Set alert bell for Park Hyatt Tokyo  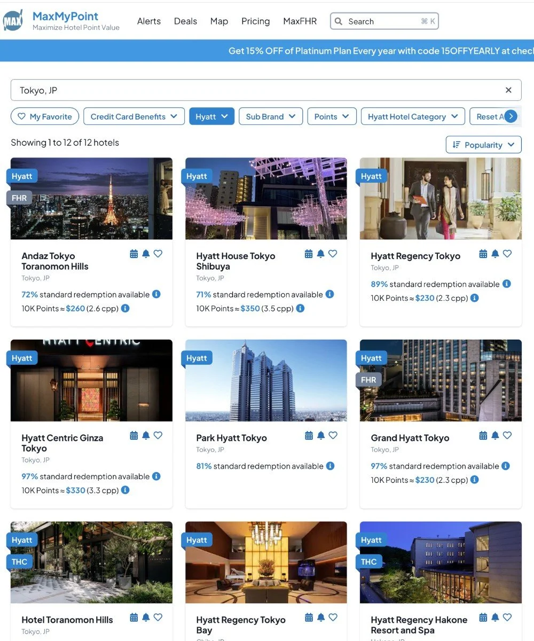pos(320,435)
